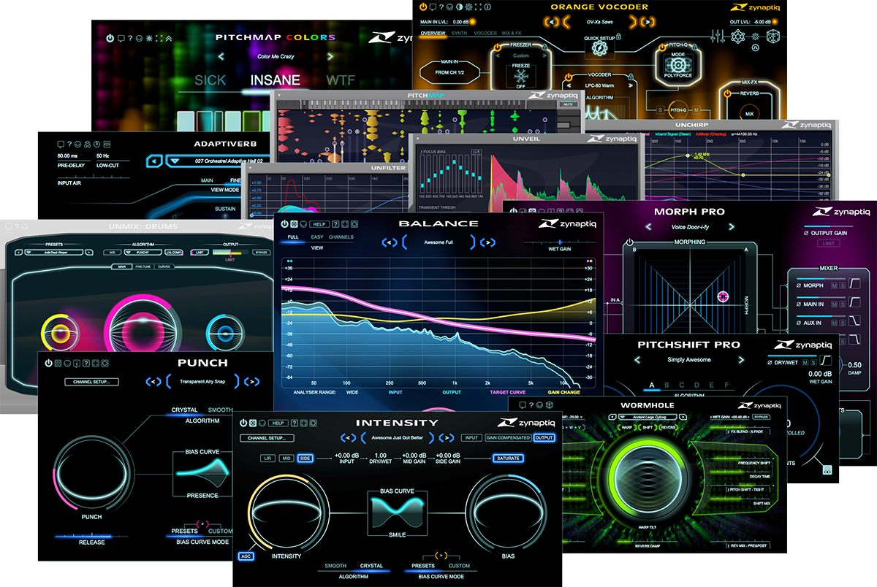The height and width of the screenshot is (587, 877).
Task: Choose Custom bias curve mode in Intensity
Action: 459,566
